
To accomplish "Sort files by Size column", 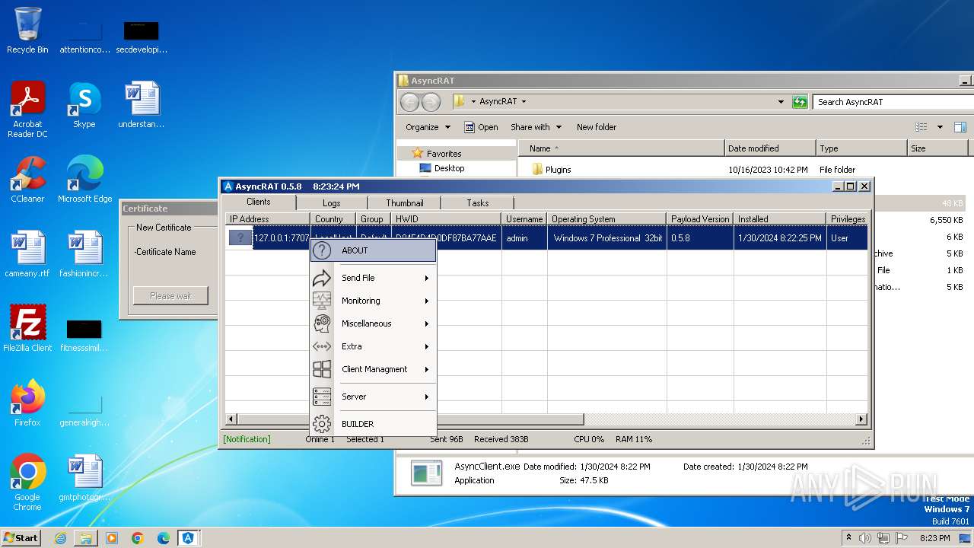I will 937,148.
